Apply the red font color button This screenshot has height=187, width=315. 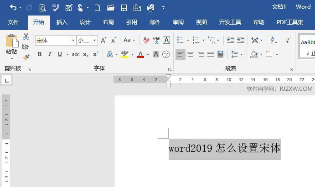(x=140, y=54)
